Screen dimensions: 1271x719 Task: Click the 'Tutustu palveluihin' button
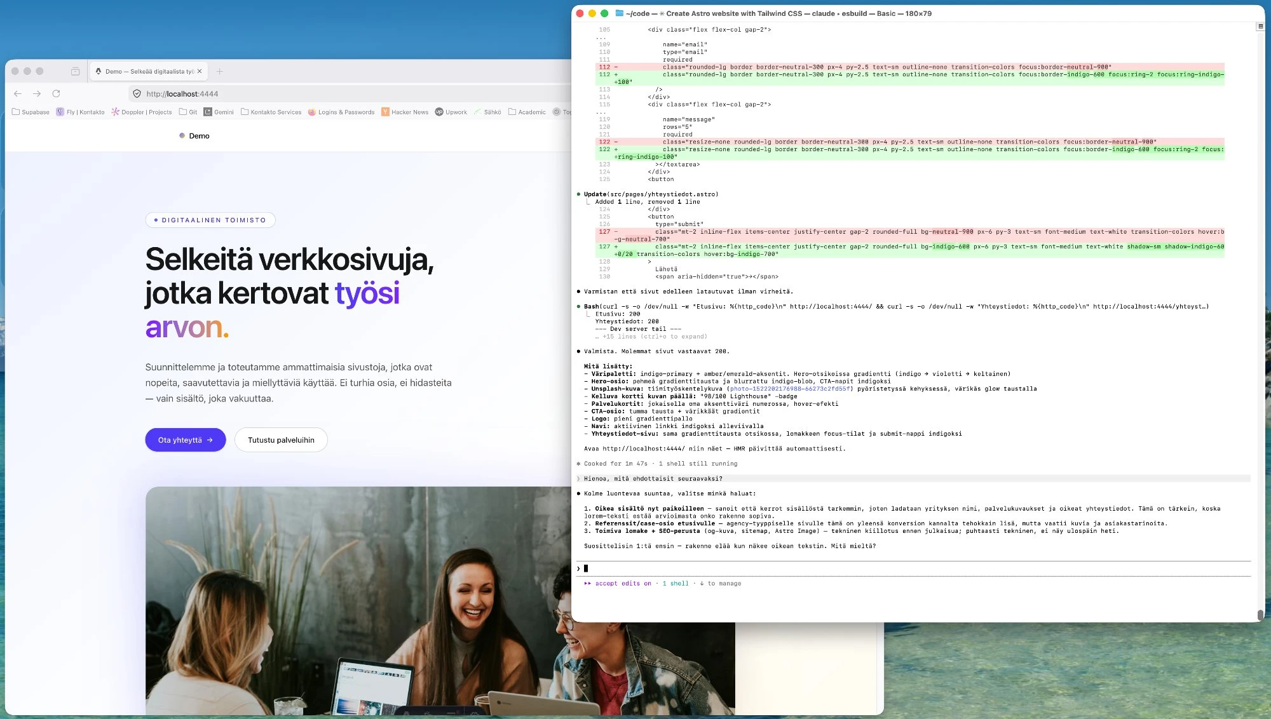pos(281,440)
